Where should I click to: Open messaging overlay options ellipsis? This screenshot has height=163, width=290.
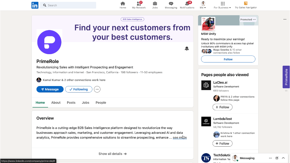(270, 158)
